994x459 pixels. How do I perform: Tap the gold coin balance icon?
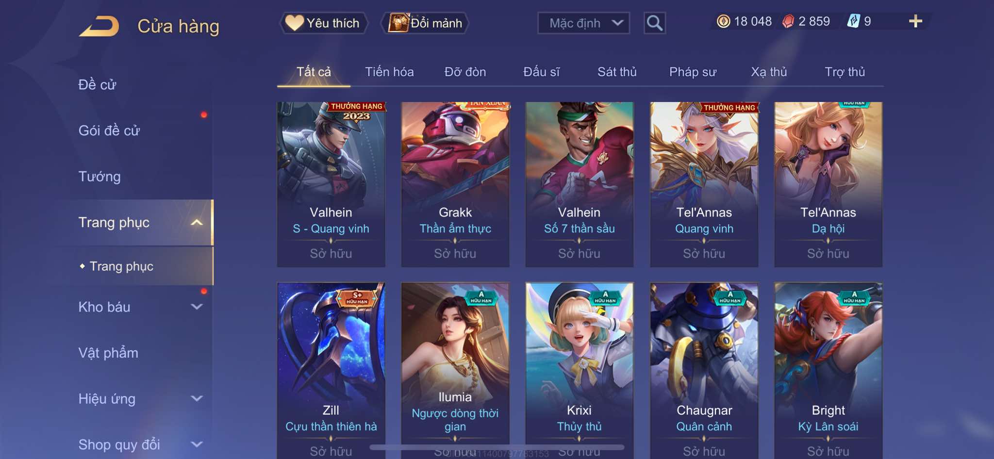723,21
